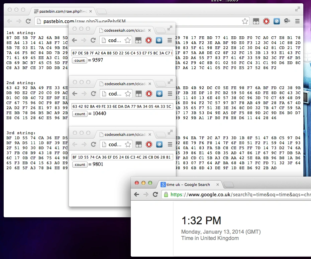Select the codeseekah tab in 9597 window

point(125,30)
